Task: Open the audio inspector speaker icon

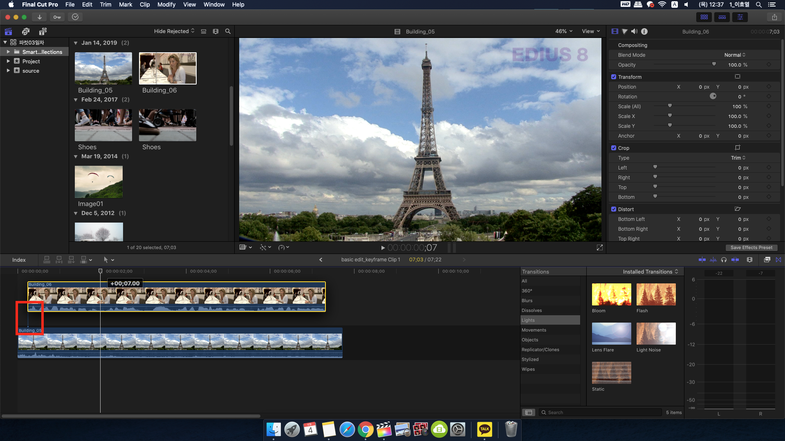Action: pyautogui.click(x=634, y=31)
